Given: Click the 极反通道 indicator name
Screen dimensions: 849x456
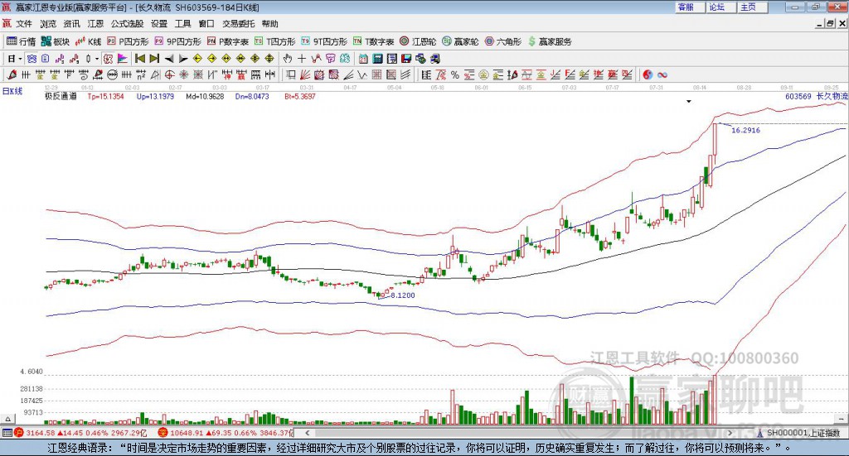Looking at the screenshot, I should pos(61,96).
